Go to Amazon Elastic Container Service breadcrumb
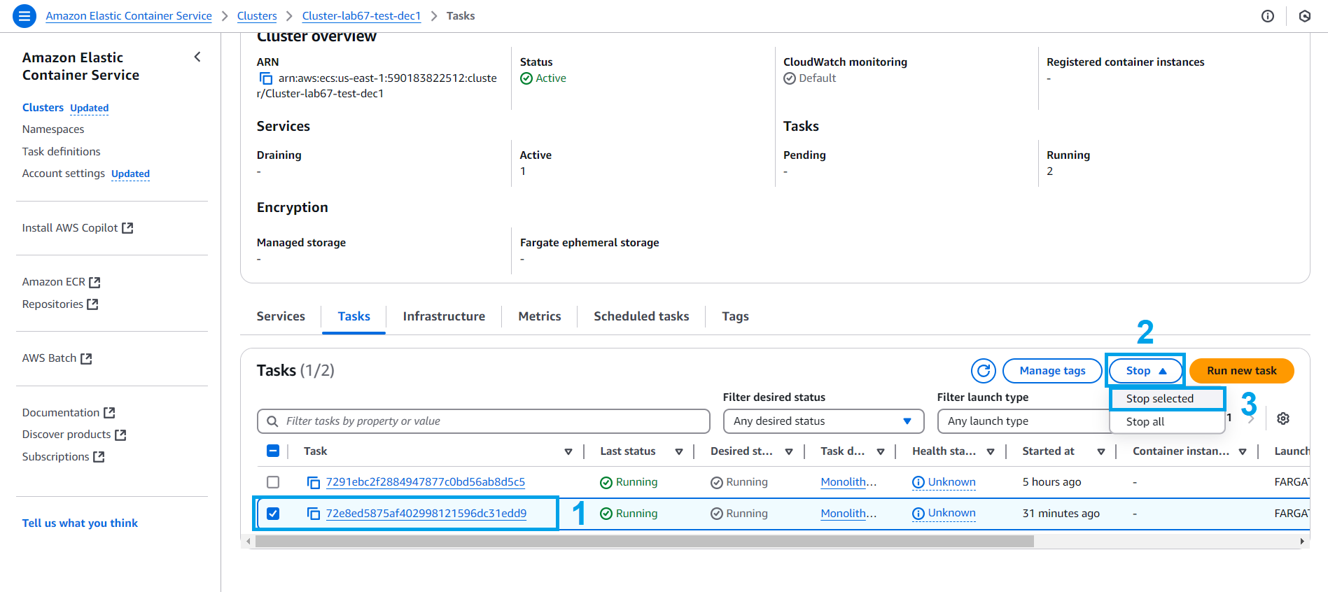Image resolution: width=1328 pixels, height=592 pixels. (129, 16)
